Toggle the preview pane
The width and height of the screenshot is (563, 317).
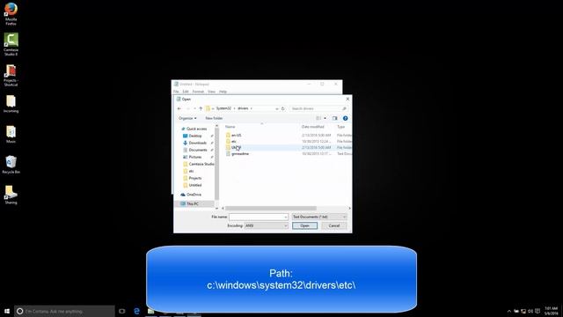coord(334,118)
